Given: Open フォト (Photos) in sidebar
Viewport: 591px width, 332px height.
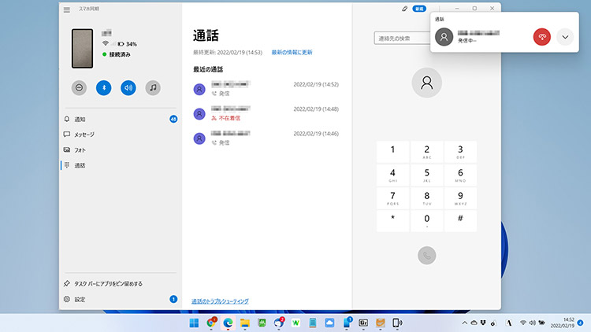Looking at the screenshot, I should pyautogui.click(x=80, y=149).
